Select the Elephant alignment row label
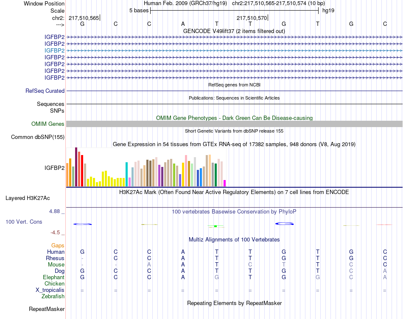Screen dimensions: 403x319 53,277
